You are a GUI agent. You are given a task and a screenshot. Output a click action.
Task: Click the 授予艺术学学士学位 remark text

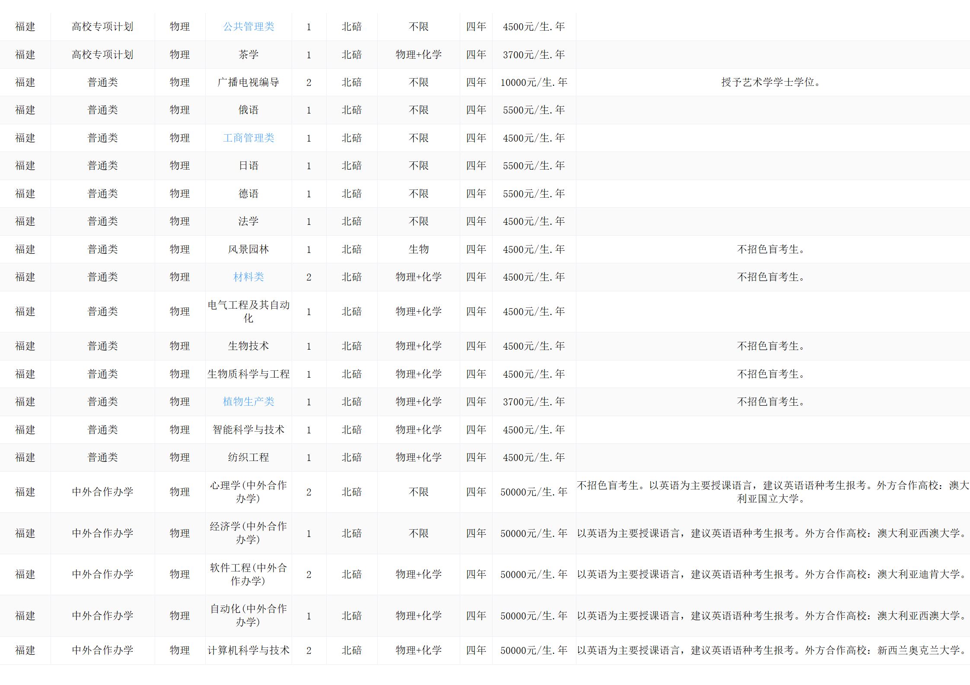pyautogui.click(x=770, y=82)
